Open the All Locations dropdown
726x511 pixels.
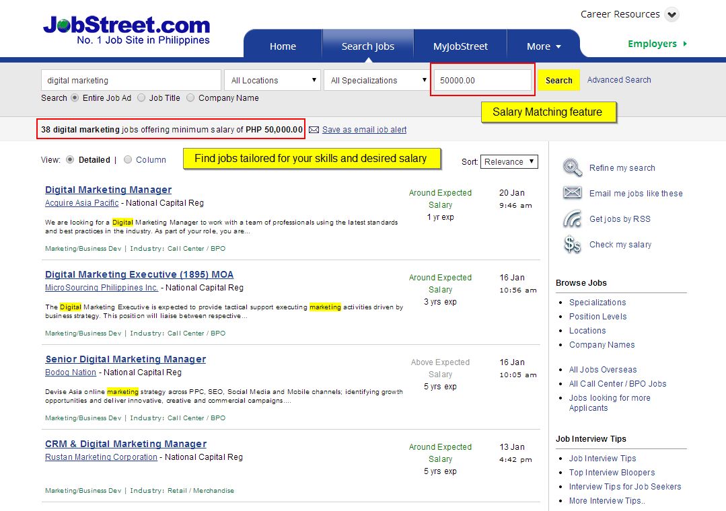272,80
